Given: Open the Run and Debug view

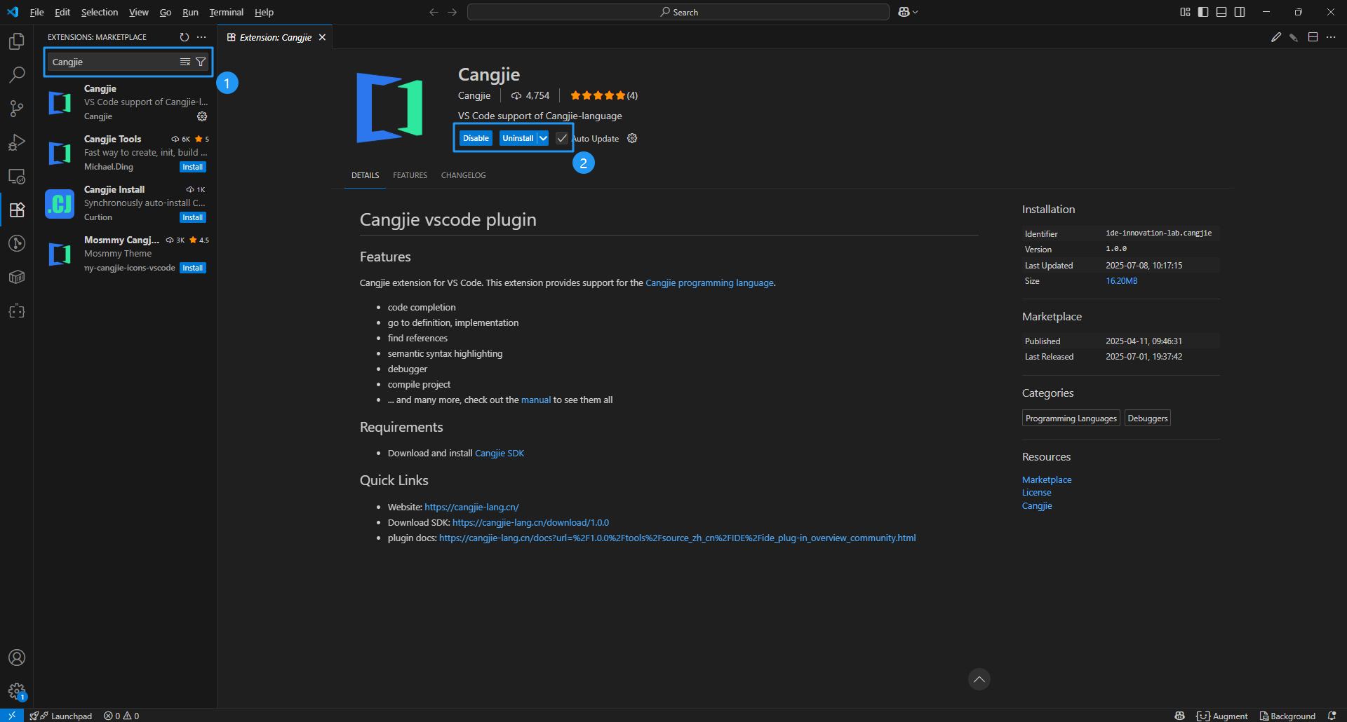Looking at the screenshot, I should tap(17, 142).
